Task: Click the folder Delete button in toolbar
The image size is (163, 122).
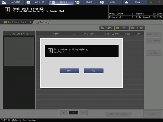Action: (x=137, y=28)
